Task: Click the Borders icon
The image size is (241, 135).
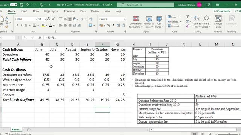Action: (x=34, y=25)
